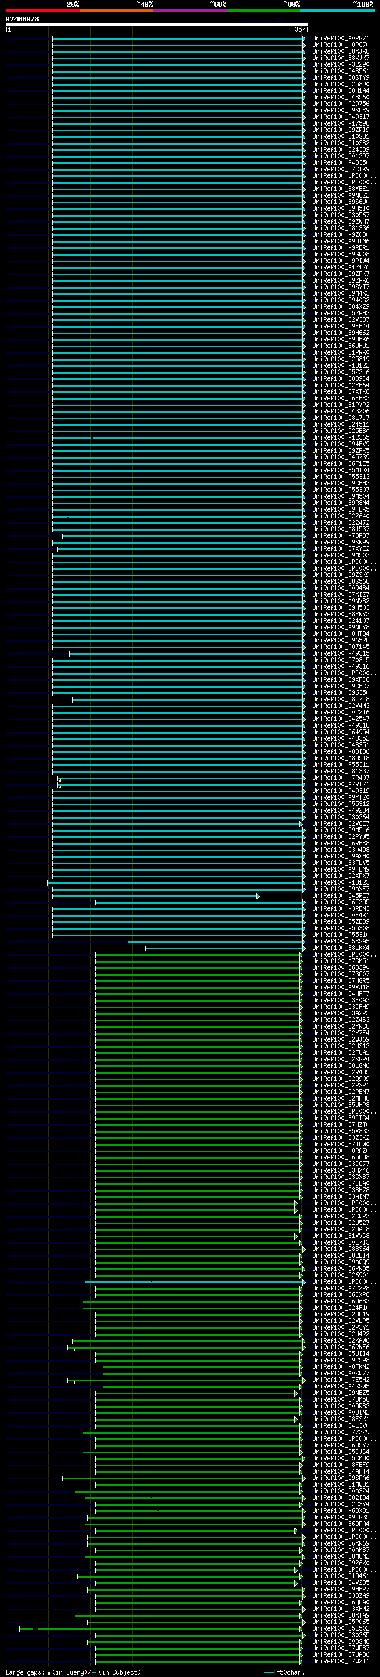Image resolution: width=380 pixels, height=1677 pixels.
Task: Select label UniRef100_C2KAW6
Action: click(341, 1340)
